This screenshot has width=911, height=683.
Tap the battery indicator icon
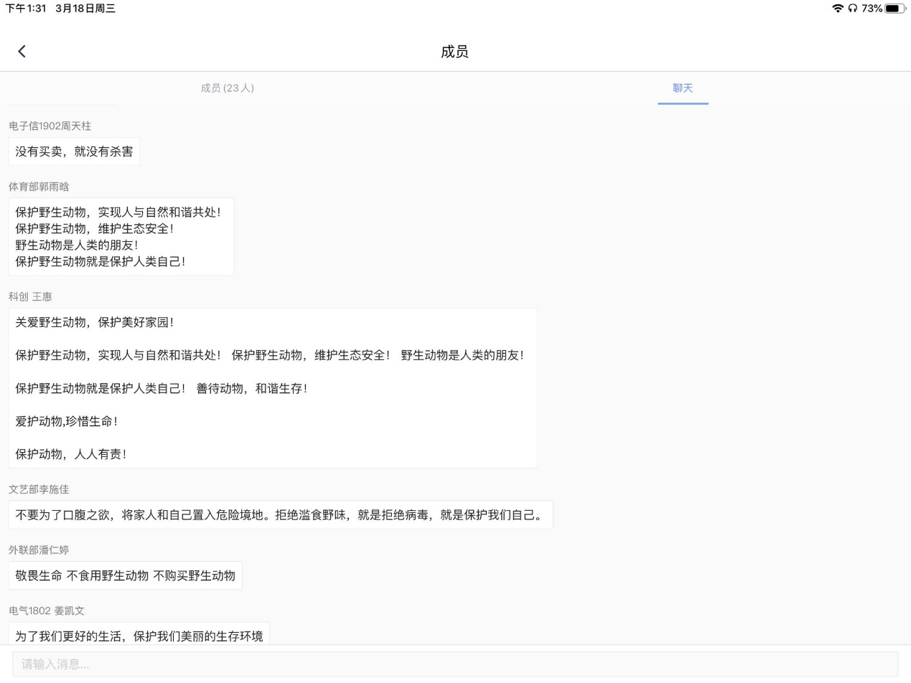pyautogui.click(x=894, y=8)
